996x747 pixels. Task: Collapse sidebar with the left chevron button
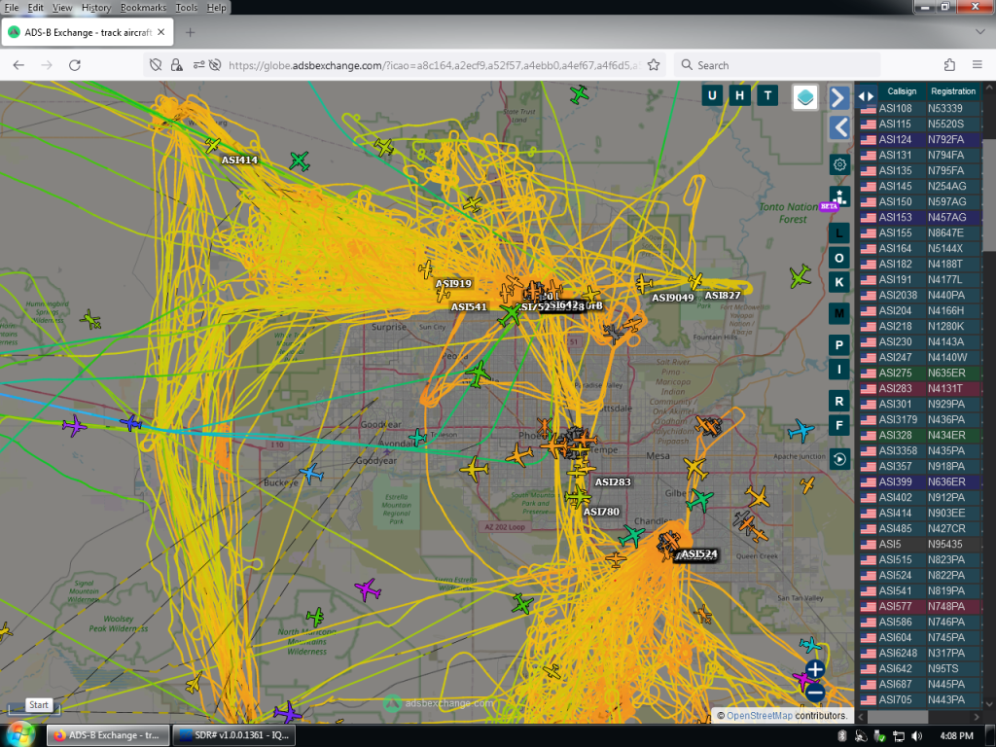[x=839, y=127]
